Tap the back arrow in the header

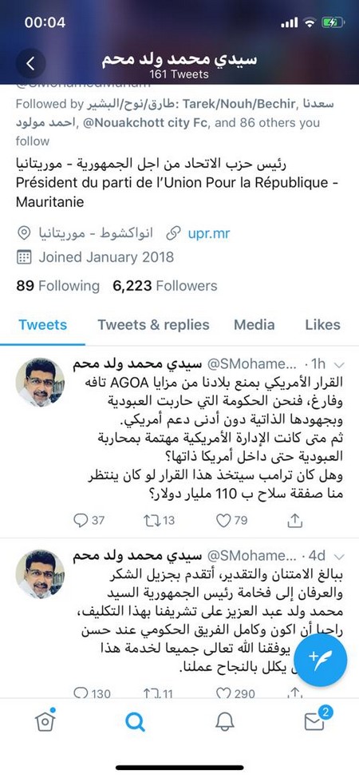(31, 64)
